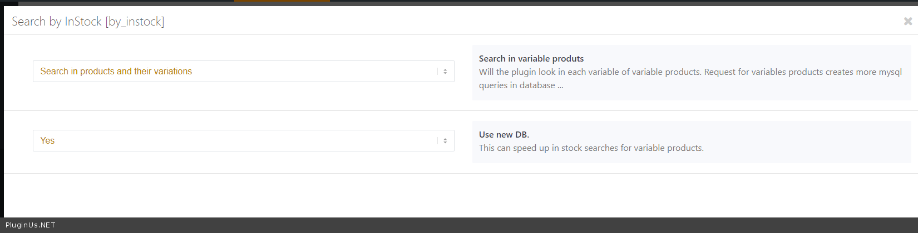Click the dark backdrop strip left of the dialog
This screenshot has width=918, height=233.
tap(2, 111)
